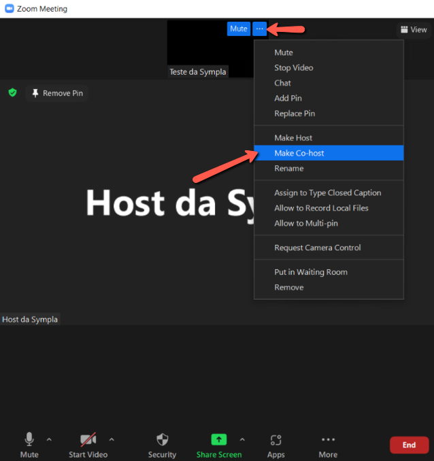434x461 pixels.
Task: Choose Put in Waiting Room option
Action: click(310, 272)
